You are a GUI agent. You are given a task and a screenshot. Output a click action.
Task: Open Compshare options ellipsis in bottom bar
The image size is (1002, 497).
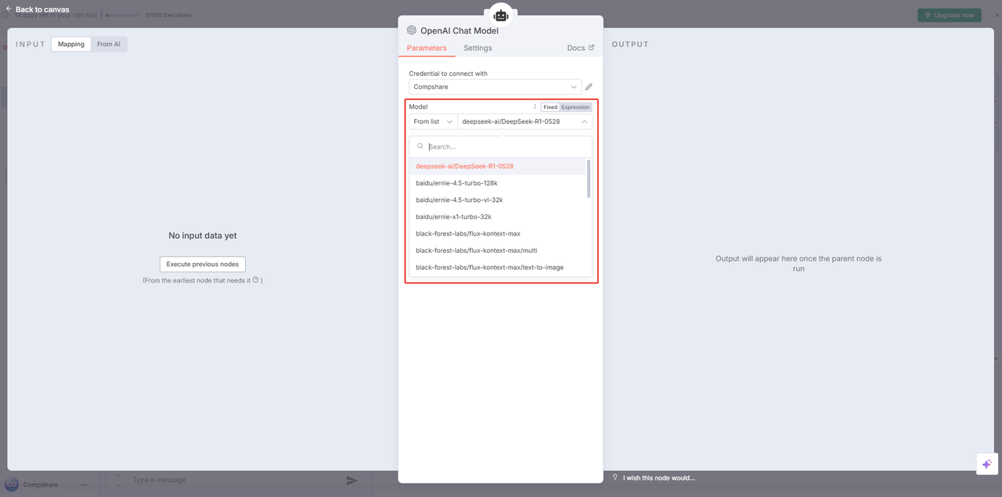point(84,485)
